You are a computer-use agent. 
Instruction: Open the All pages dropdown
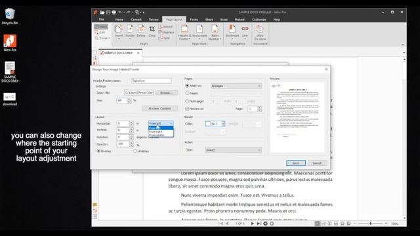coord(236,86)
